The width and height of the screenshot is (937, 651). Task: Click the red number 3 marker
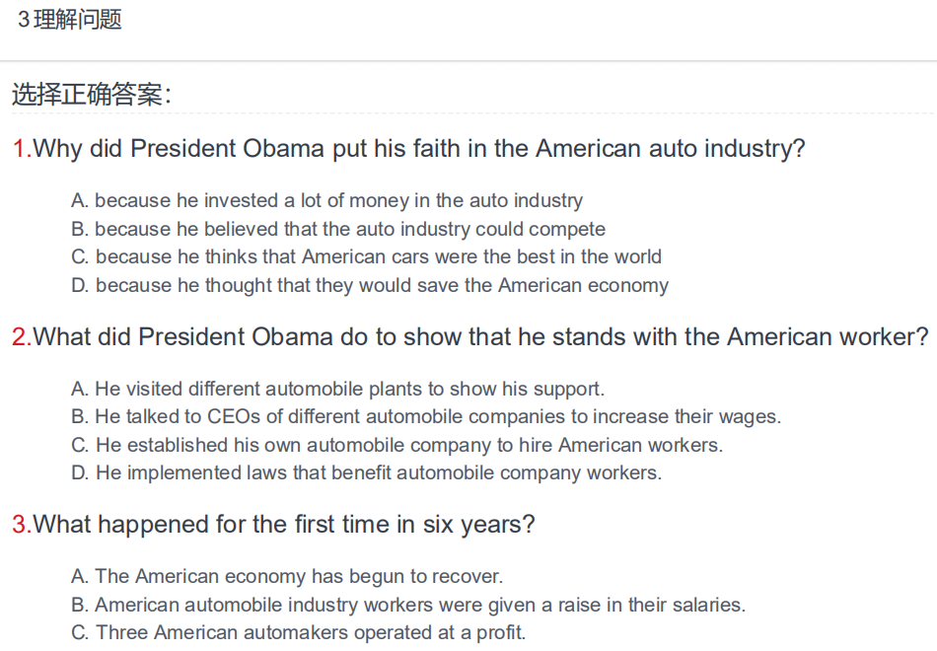(x=22, y=525)
